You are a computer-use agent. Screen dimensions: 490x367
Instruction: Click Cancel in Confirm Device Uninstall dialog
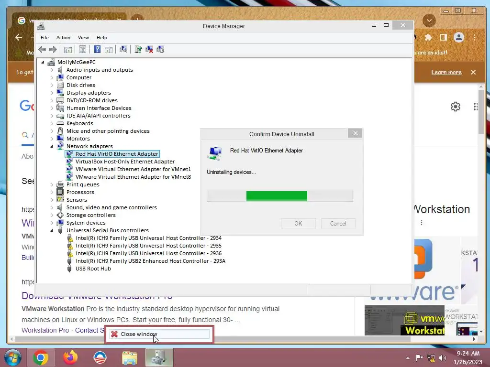pos(338,224)
